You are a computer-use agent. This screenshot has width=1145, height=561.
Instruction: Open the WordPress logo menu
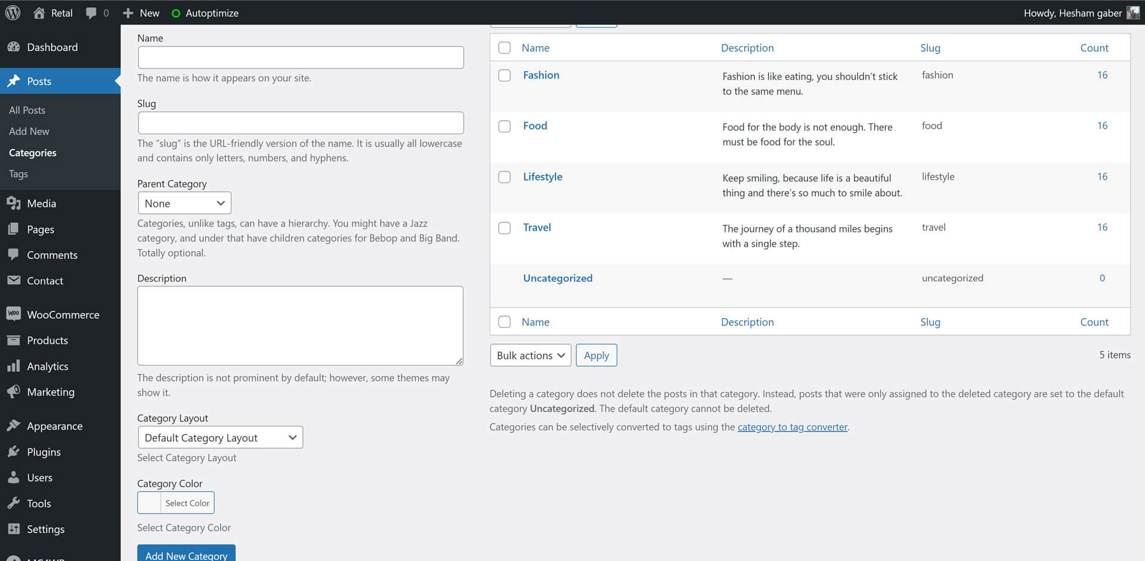[x=13, y=13]
